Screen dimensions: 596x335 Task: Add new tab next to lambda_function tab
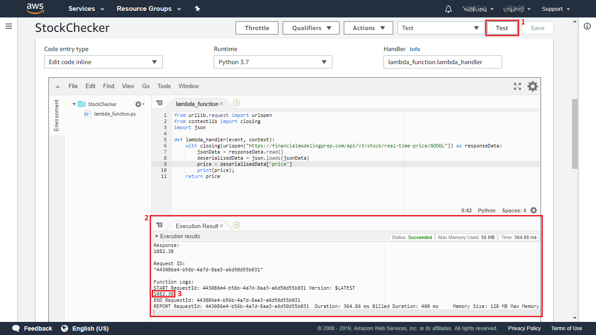236,103
